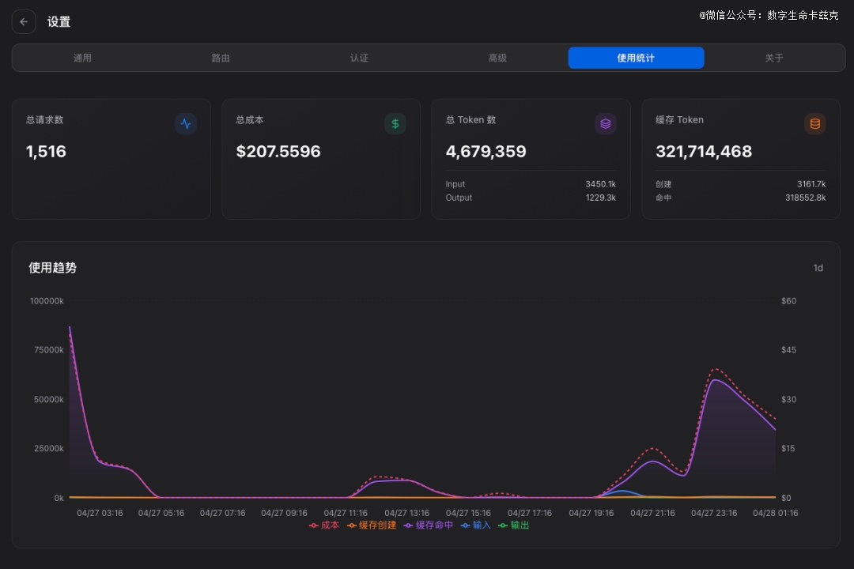Viewport: 854px width, 569px height.
Task: Switch to the 通用 tab
Action: (82, 58)
